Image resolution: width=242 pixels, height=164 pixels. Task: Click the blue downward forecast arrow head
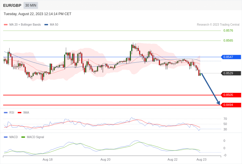[x=218, y=103]
